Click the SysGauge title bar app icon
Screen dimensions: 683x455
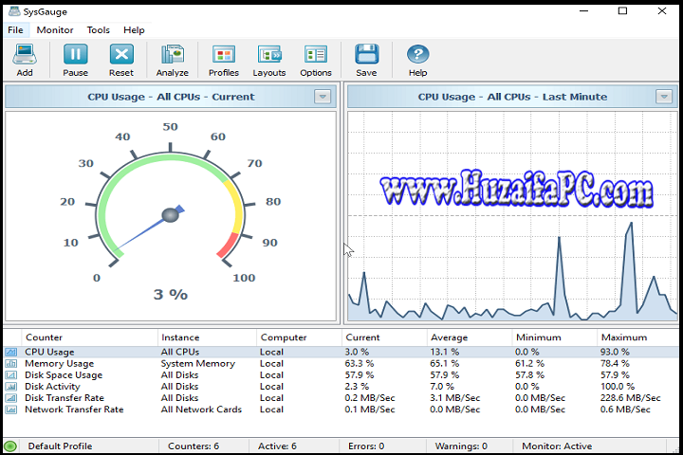(14, 11)
